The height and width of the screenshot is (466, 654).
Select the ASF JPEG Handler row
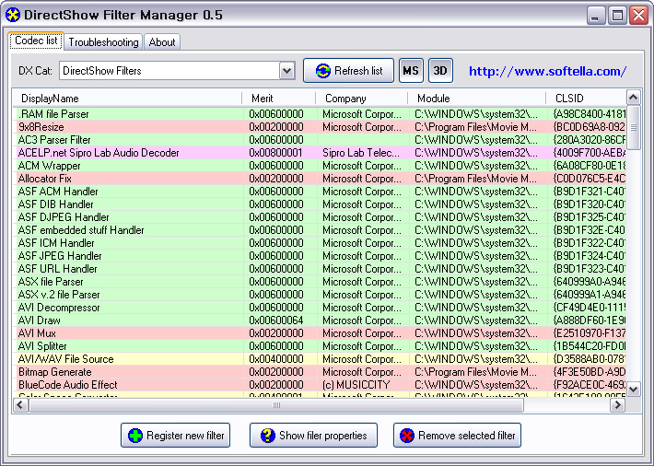pos(320,256)
